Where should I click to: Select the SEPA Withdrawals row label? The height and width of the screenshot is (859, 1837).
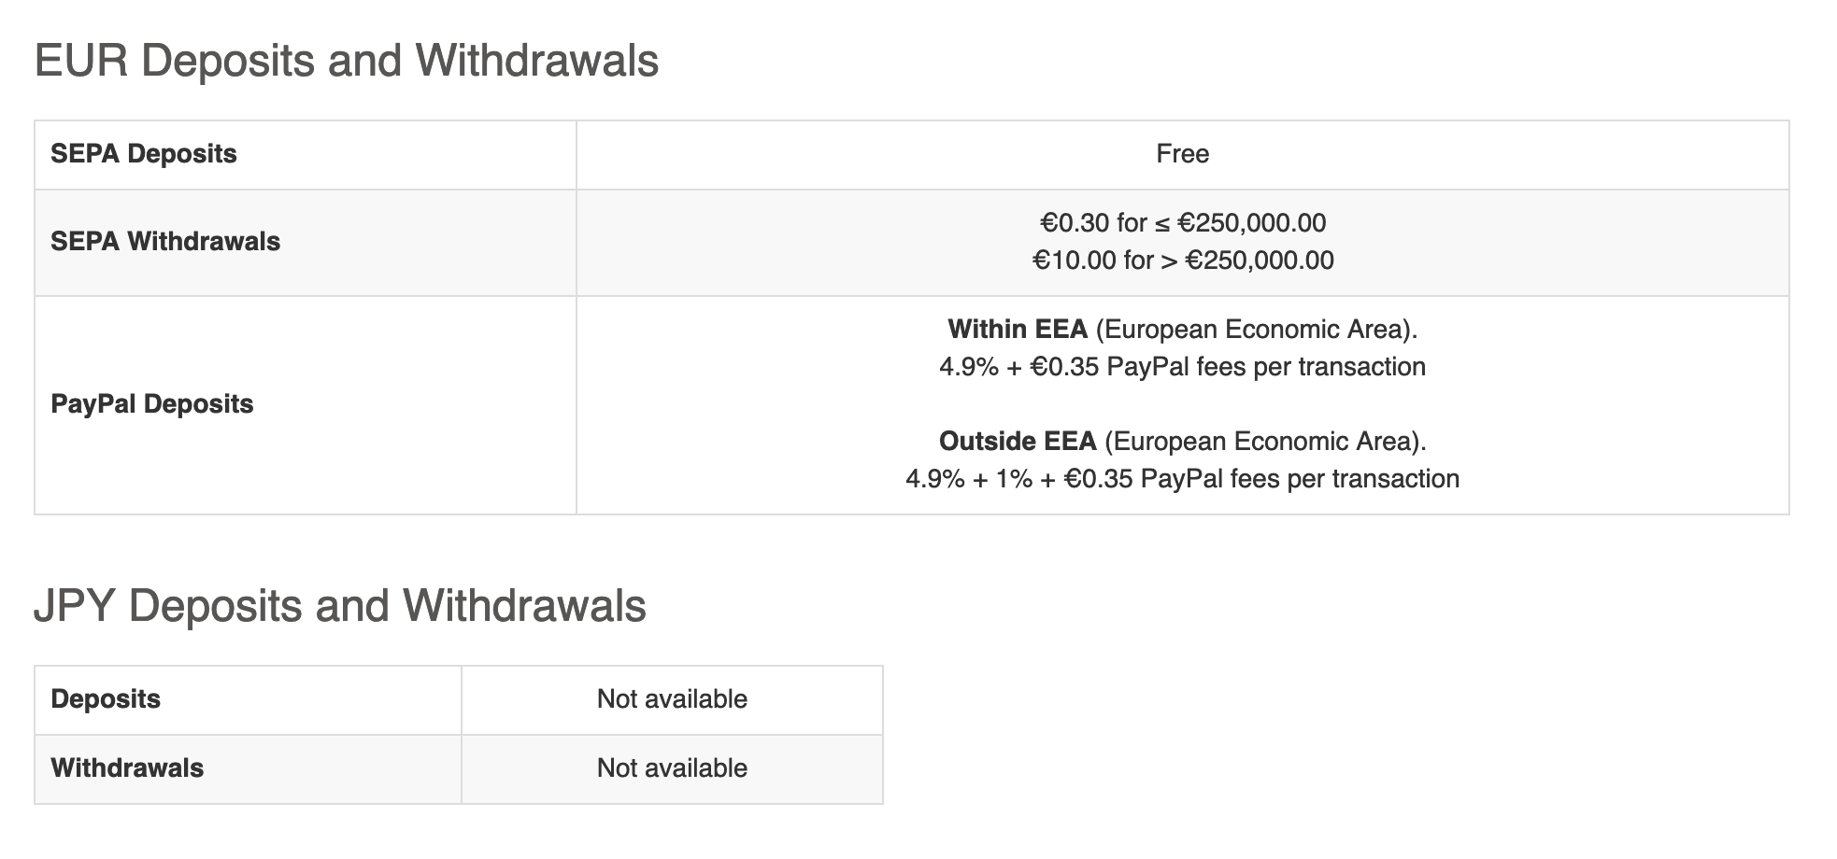(165, 242)
